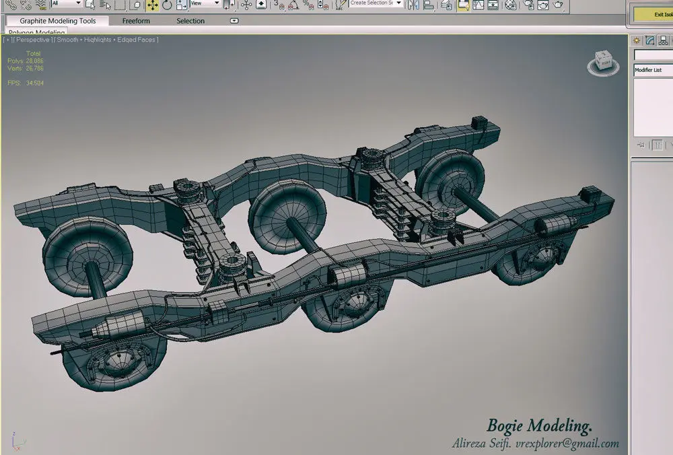This screenshot has width=673, height=455.
Task: Open the Material Editor icon
Action: pyautogui.click(x=510, y=5)
